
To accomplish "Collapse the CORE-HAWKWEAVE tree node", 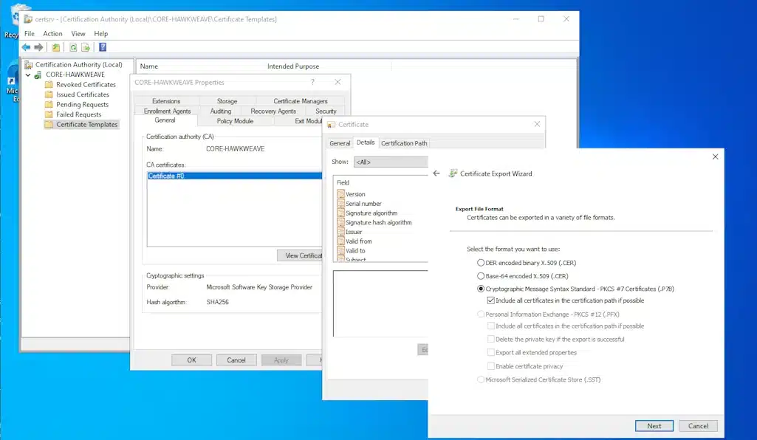I will click(x=29, y=75).
